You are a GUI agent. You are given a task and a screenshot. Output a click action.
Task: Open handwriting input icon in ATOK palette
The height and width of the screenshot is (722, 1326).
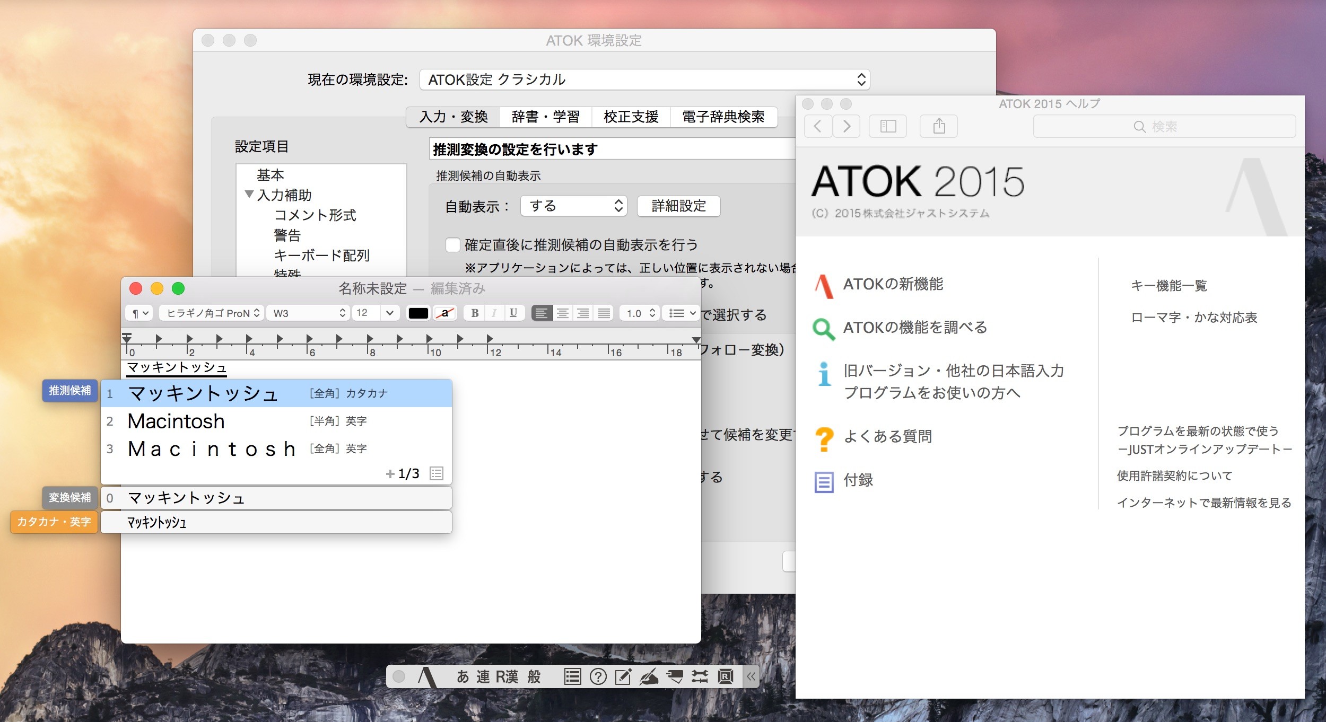point(649,676)
